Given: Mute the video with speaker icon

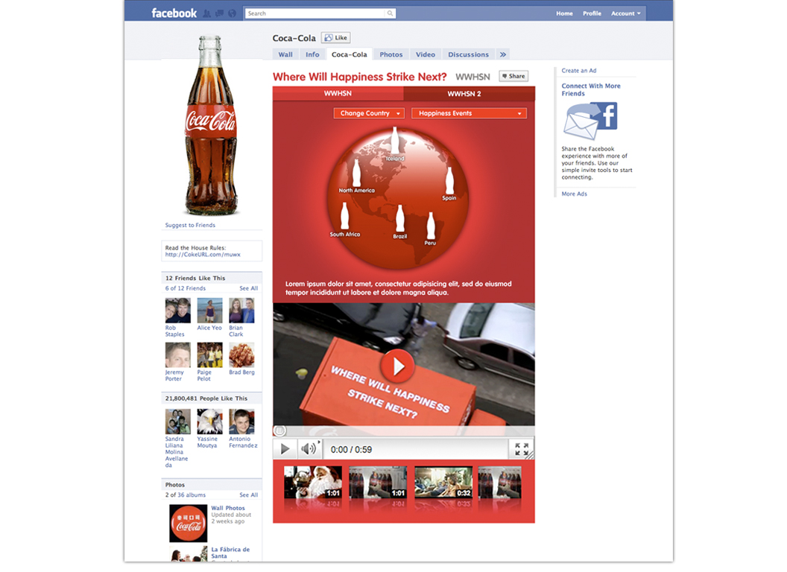Looking at the screenshot, I should (x=309, y=448).
